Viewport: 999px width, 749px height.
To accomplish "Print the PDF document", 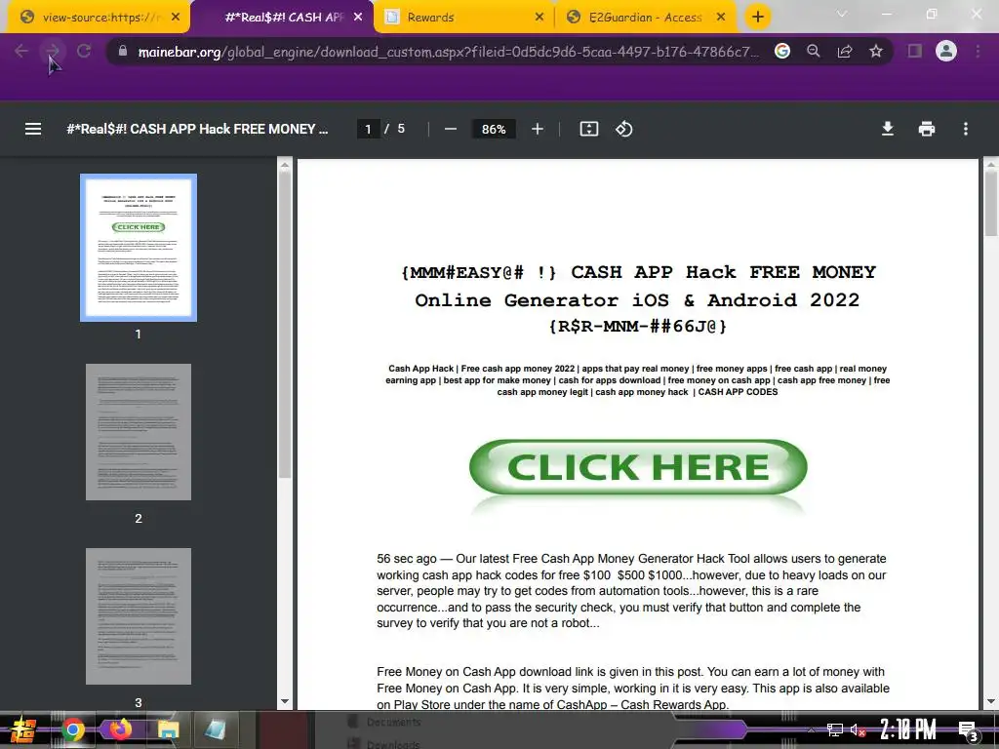I will coord(927,130).
